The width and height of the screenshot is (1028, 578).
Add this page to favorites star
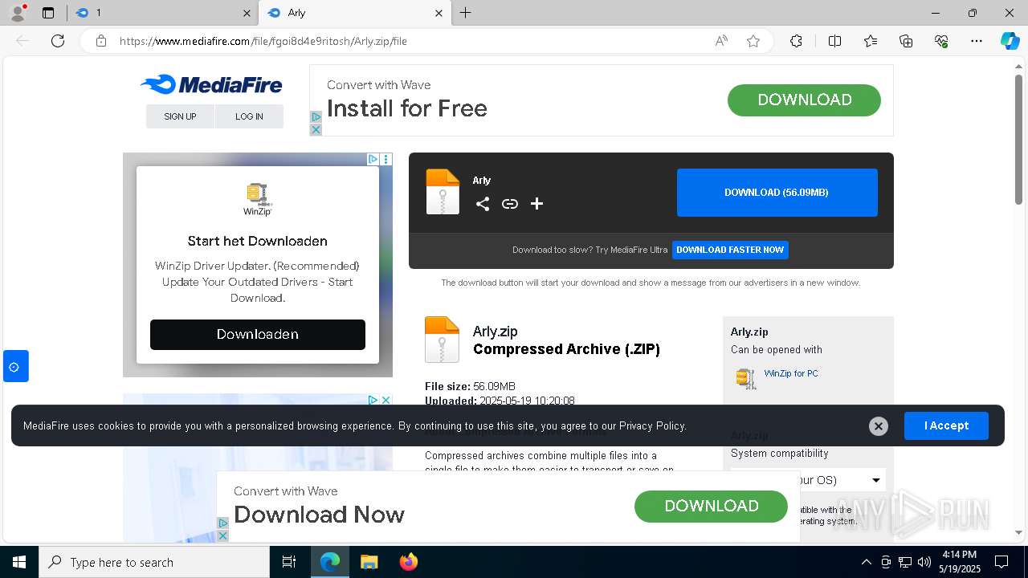tap(753, 41)
